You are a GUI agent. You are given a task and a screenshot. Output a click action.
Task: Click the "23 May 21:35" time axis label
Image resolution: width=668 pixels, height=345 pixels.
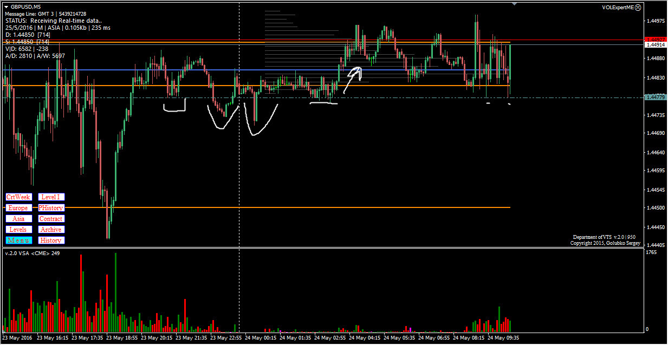point(191,338)
